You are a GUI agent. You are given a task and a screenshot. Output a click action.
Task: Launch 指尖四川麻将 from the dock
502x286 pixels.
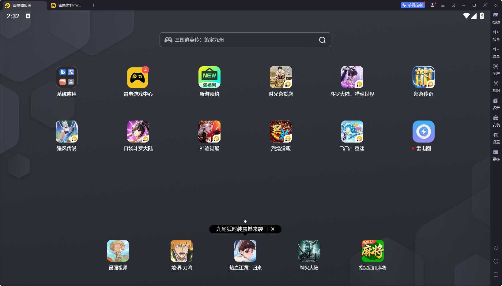(373, 251)
